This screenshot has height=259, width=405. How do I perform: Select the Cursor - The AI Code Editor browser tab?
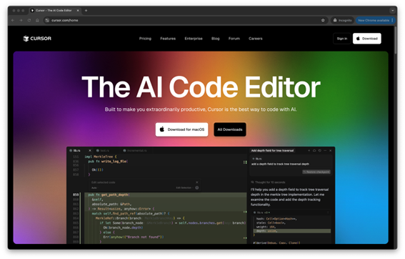55,11
